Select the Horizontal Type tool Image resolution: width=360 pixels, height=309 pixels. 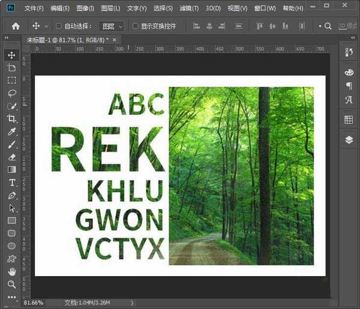11,183
